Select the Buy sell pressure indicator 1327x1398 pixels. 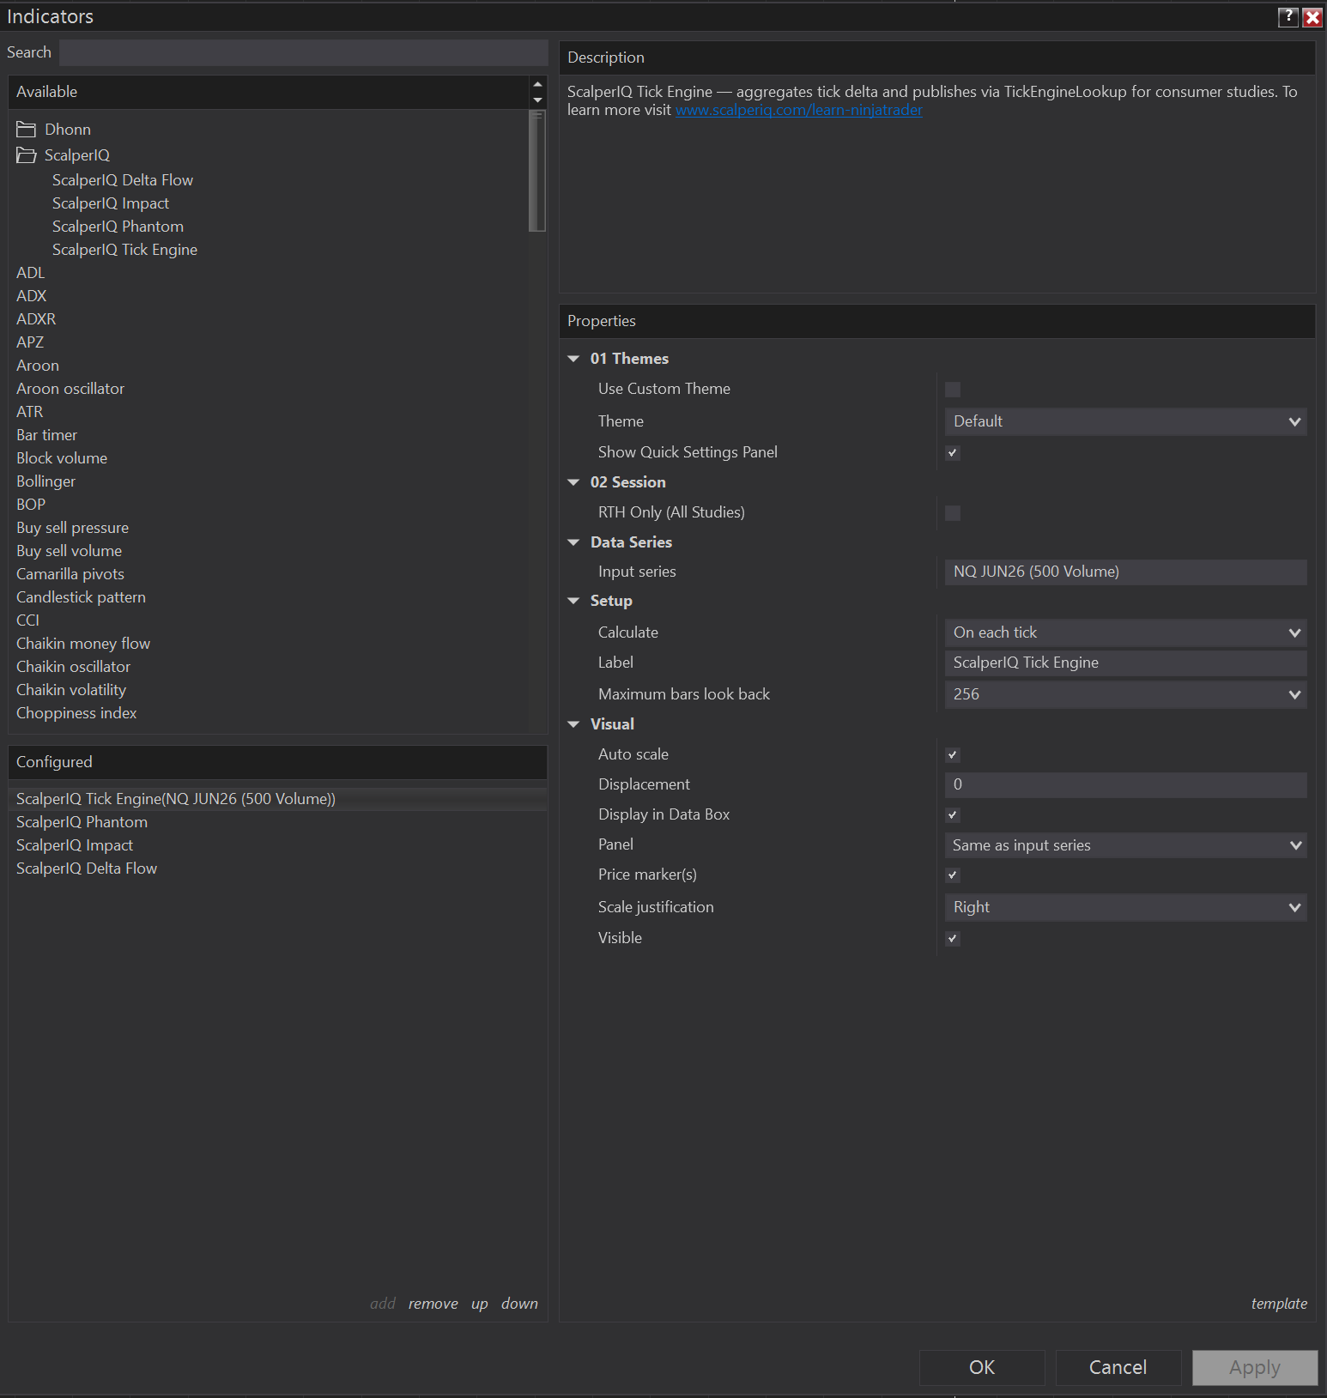[73, 528]
